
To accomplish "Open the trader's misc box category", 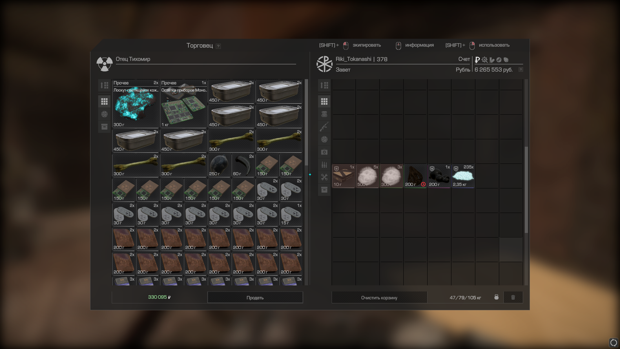I will point(104,127).
